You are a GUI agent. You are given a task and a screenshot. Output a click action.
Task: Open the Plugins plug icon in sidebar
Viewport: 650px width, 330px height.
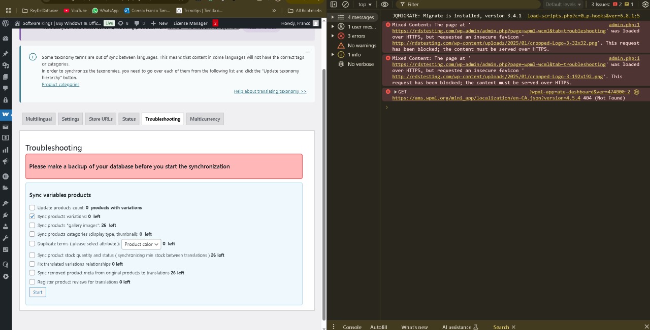[x=6, y=215]
